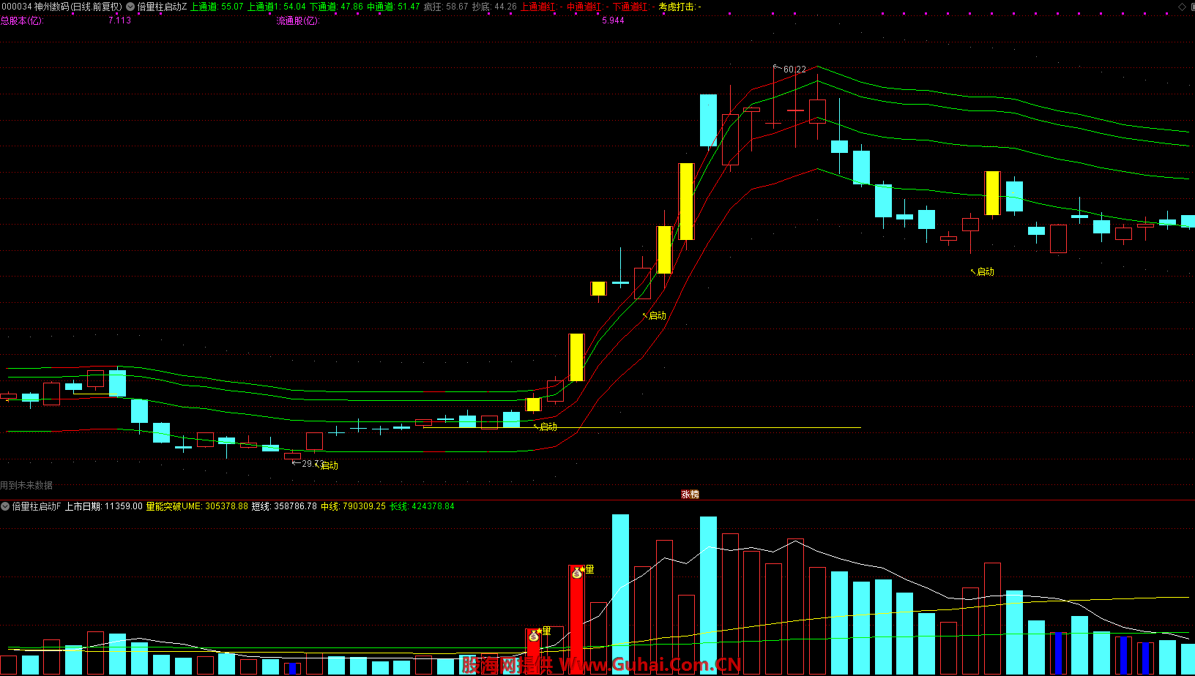Click the stock title 000034 神州数码
This screenshot has height=676, width=1195.
[x=34, y=7]
